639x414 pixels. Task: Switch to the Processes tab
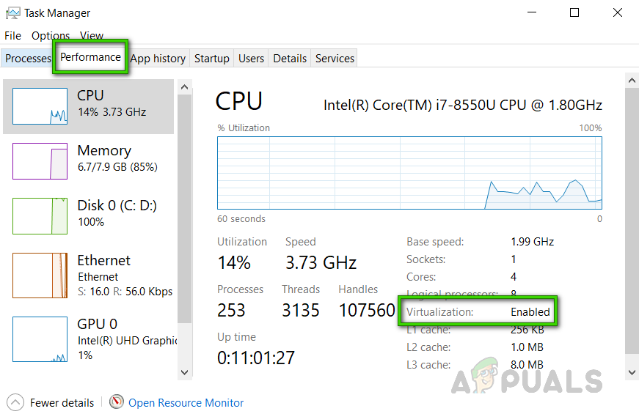[x=28, y=59]
